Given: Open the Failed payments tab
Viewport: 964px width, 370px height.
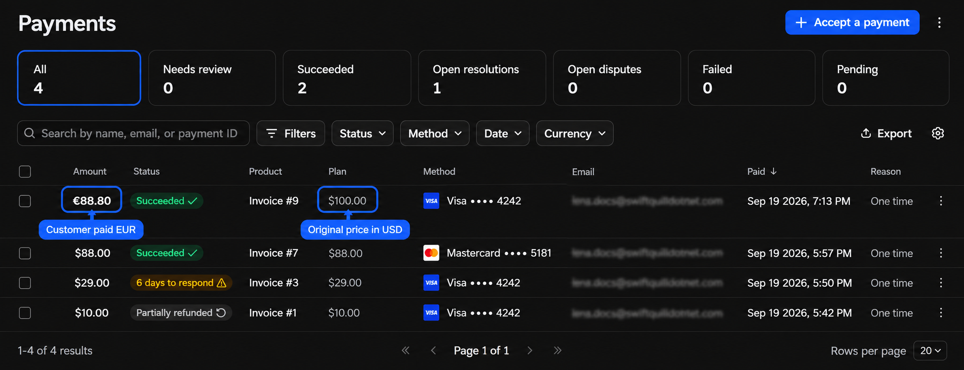Looking at the screenshot, I should click(x=751, y=78).
